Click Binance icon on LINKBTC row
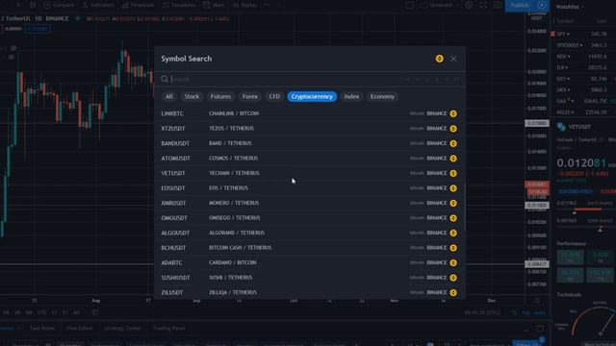616x346 pixels. tap(453, 113)
